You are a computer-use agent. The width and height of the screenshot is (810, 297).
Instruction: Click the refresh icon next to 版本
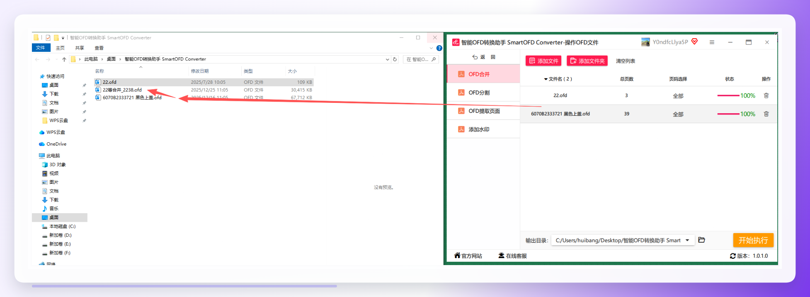[x=732, y=256]
